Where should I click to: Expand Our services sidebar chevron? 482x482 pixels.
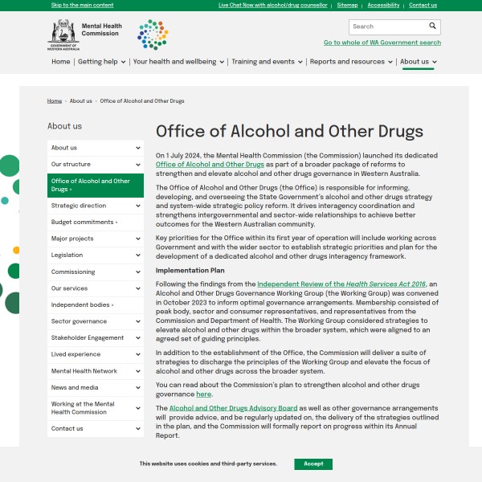tap(138, 288)
